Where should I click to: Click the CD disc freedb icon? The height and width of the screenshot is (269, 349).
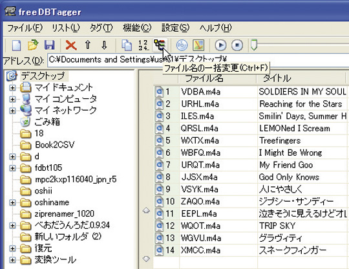pyautogui.click(x=182, y=45)
